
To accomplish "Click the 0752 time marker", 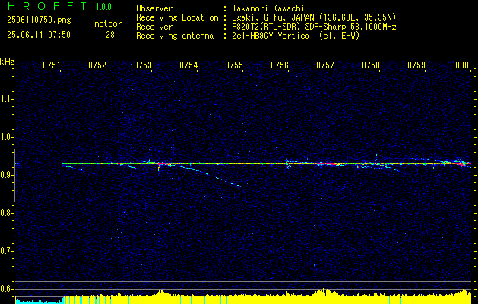I will click(x=97, y=65).
